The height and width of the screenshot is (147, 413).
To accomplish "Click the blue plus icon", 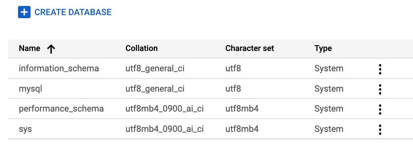I will (24, 12).
